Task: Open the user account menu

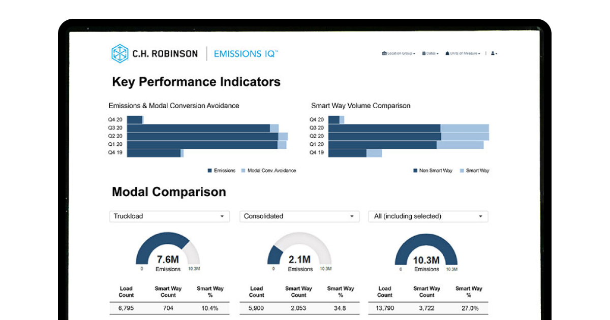Action: click(x=494, y=53)
